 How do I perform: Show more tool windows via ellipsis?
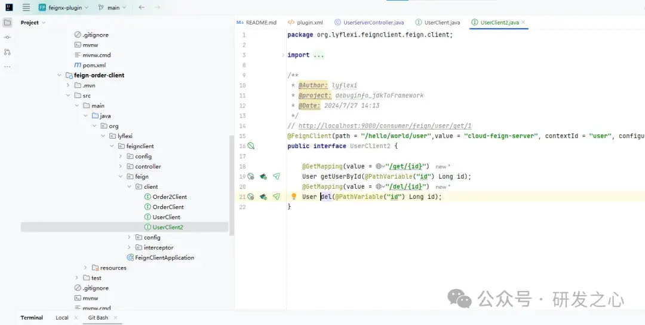(x=7, y=66)
